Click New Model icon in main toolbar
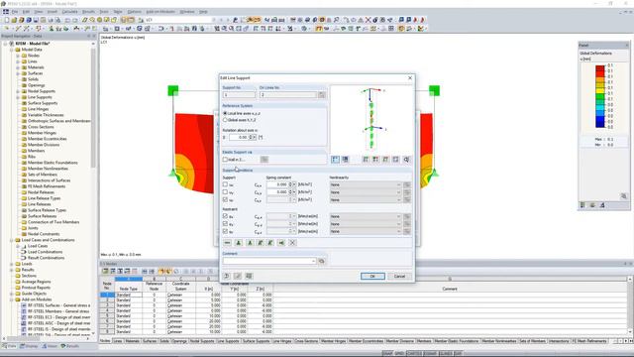Screen dimensions: 634x357 click(7, 20)
